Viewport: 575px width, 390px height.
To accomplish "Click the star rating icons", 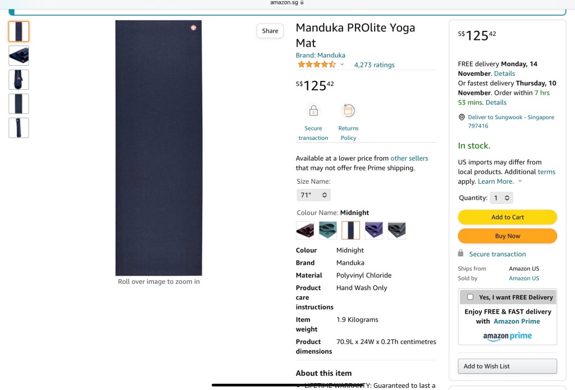I will click(x=317, y=65).
